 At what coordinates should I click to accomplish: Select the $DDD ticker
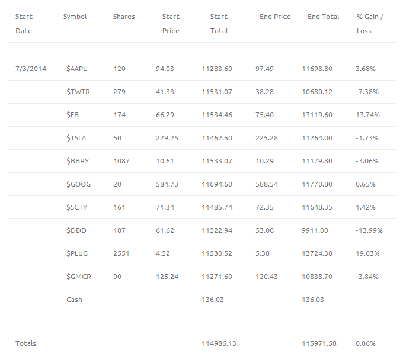(x=76, y=230)
